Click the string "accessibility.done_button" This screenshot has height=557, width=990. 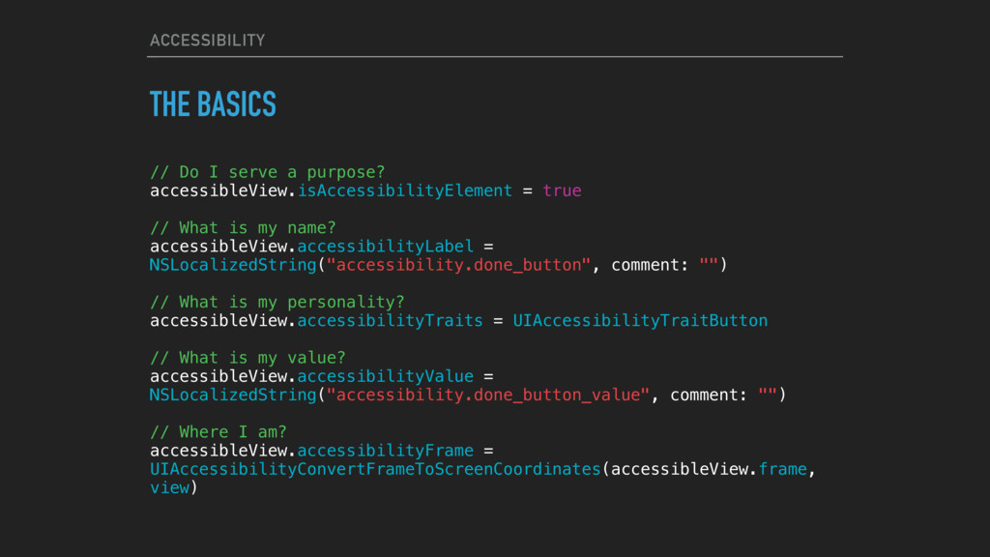[458, 265]
